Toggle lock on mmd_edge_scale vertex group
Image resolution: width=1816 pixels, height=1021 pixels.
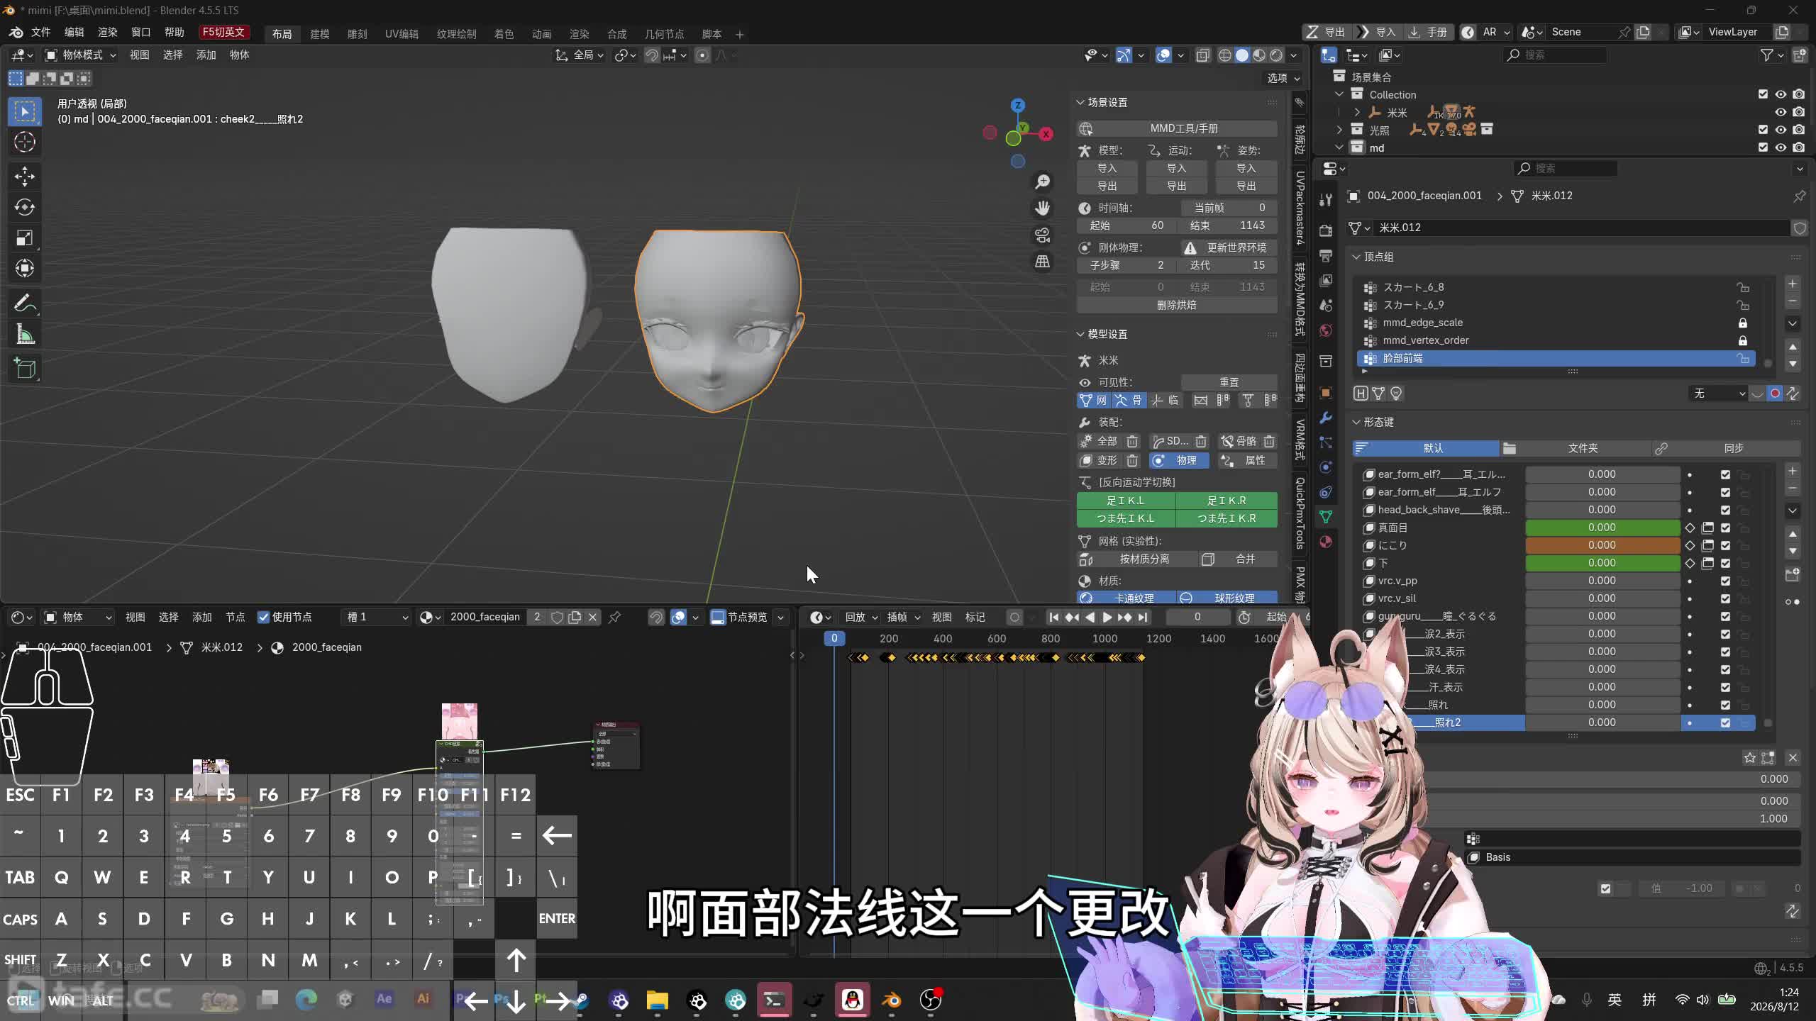click(1743, 323)
